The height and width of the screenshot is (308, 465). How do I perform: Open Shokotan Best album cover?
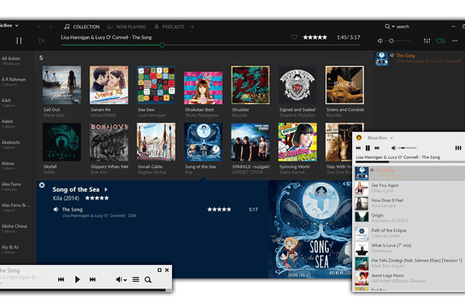[x=203, y=87]
